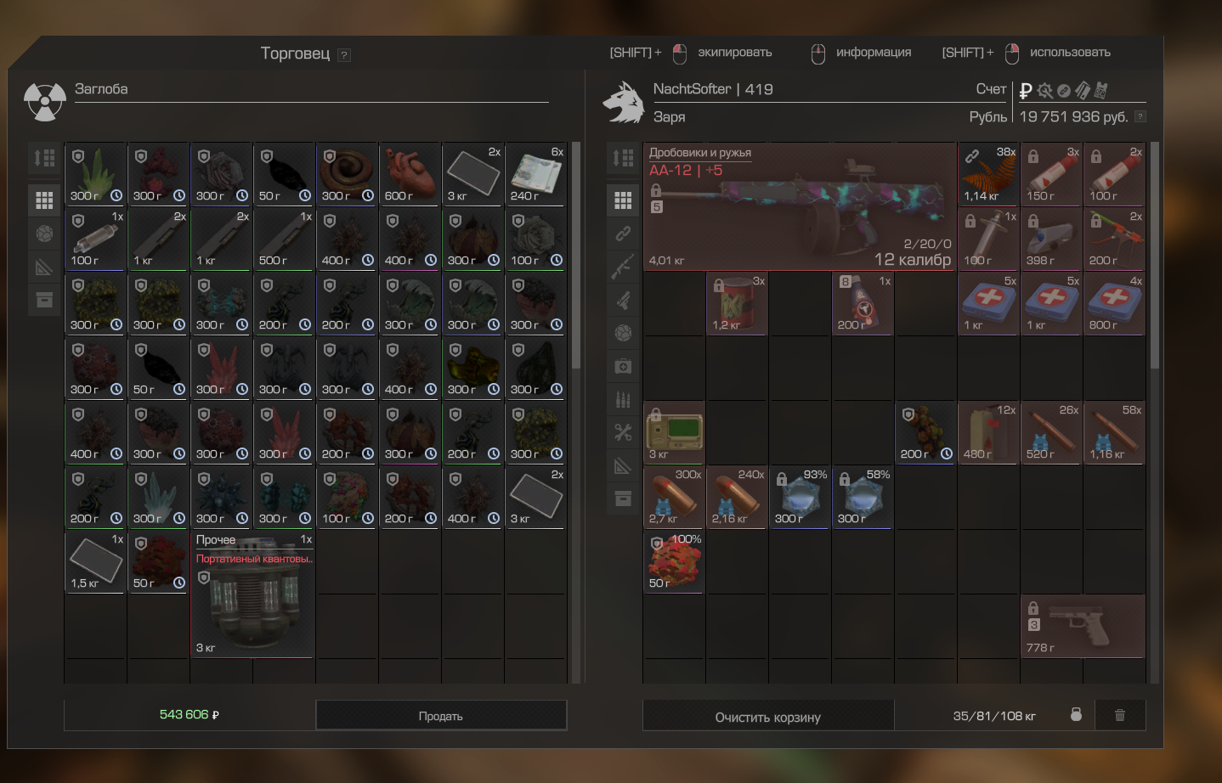The image size is (1222, 783).
Task: Filter player inventory by medkit icon
Action: 623,366
